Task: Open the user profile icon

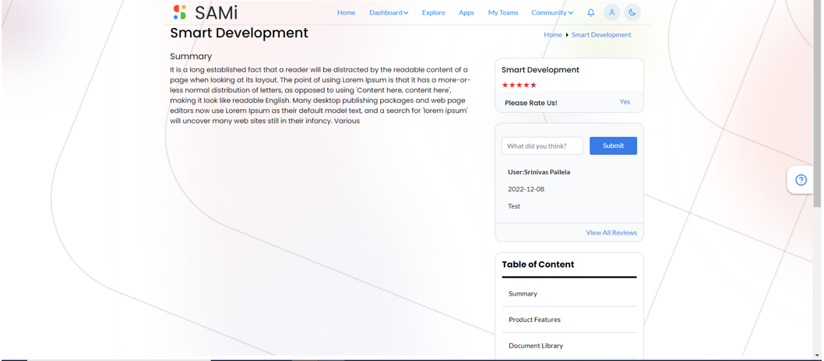Action: point(611,12)
